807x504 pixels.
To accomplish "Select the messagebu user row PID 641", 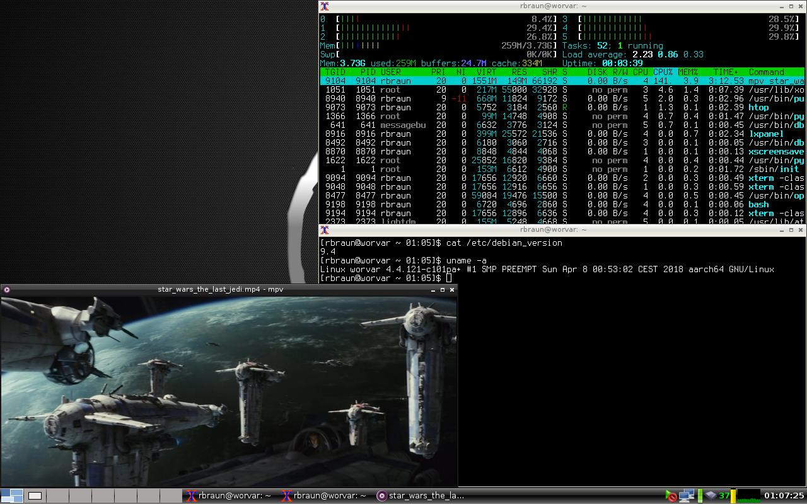I will point(562,125).
